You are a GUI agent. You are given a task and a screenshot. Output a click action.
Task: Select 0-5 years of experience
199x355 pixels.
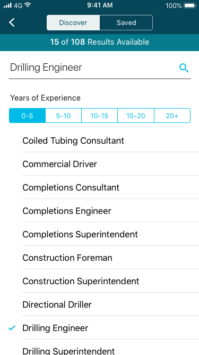point(27,115)
